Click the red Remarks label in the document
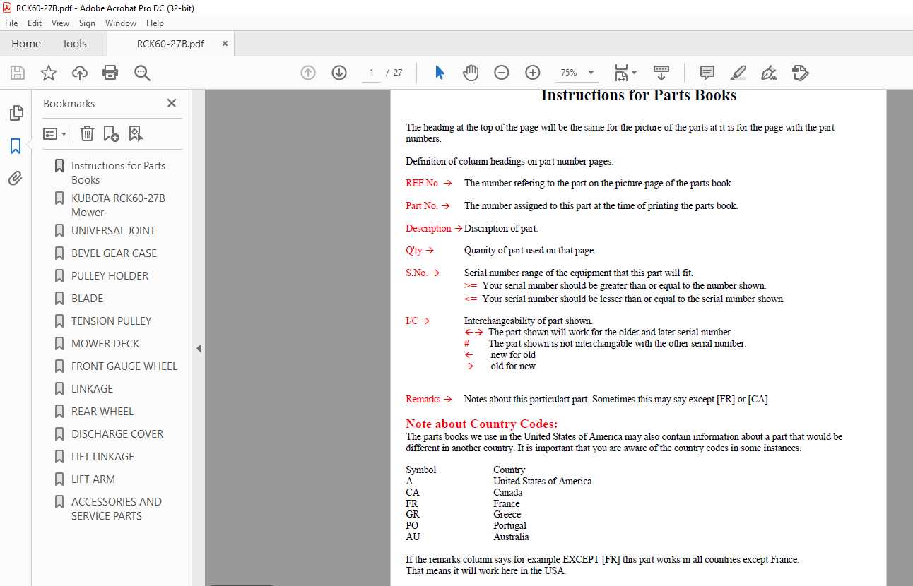 [x=423, y=399]
